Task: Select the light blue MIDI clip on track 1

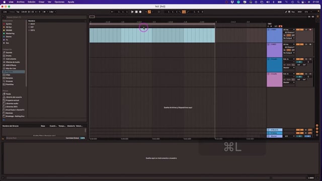Action: tap(152, 35)
